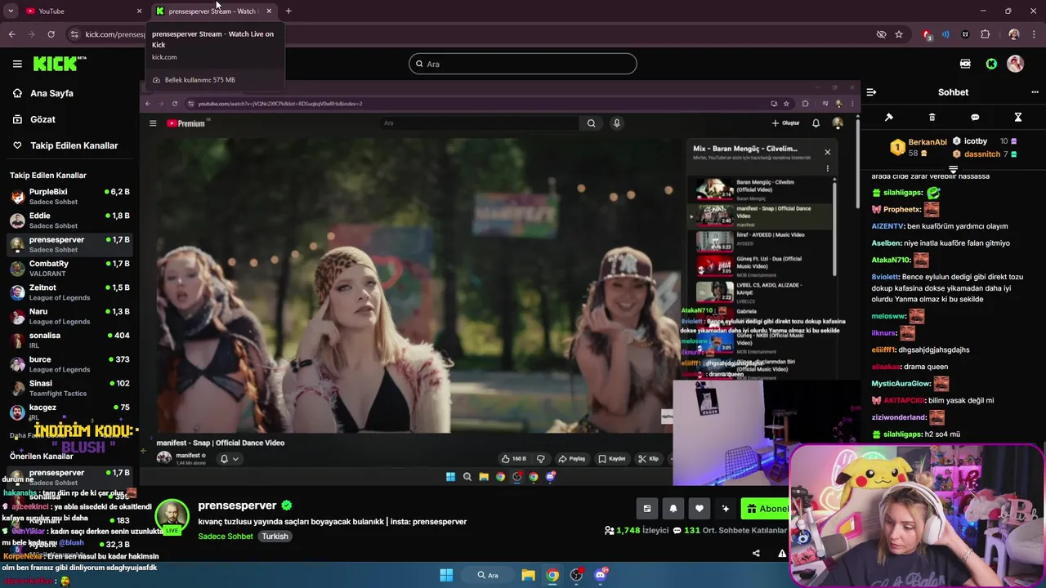Click the chat speech bubble icon

pyautogui.click(x=975, y=118)
